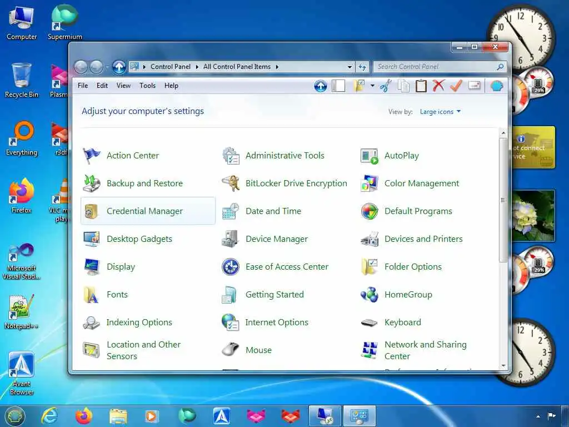Open the Recycle Bin desktop icon

pos(22,81)
